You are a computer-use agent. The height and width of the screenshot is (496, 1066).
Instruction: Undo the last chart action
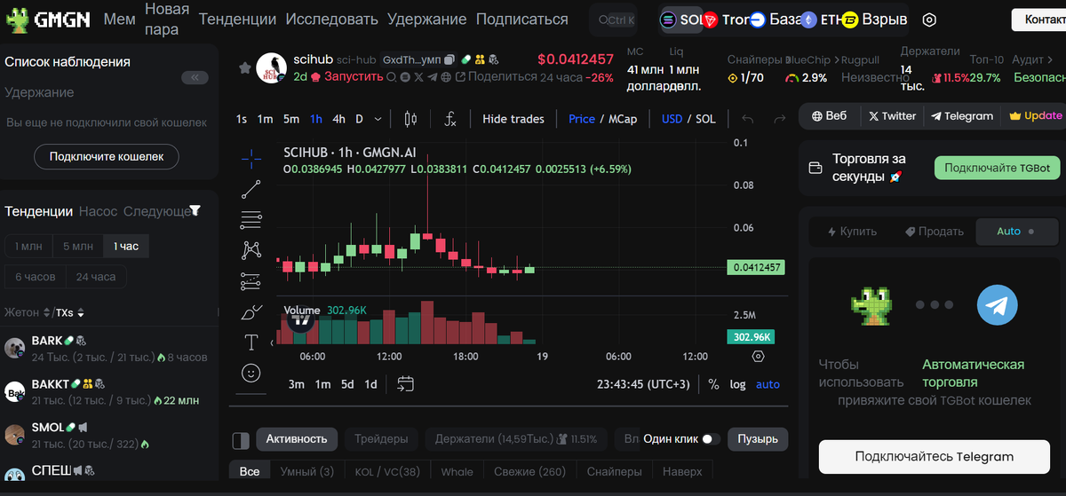(x=748, y=119)
